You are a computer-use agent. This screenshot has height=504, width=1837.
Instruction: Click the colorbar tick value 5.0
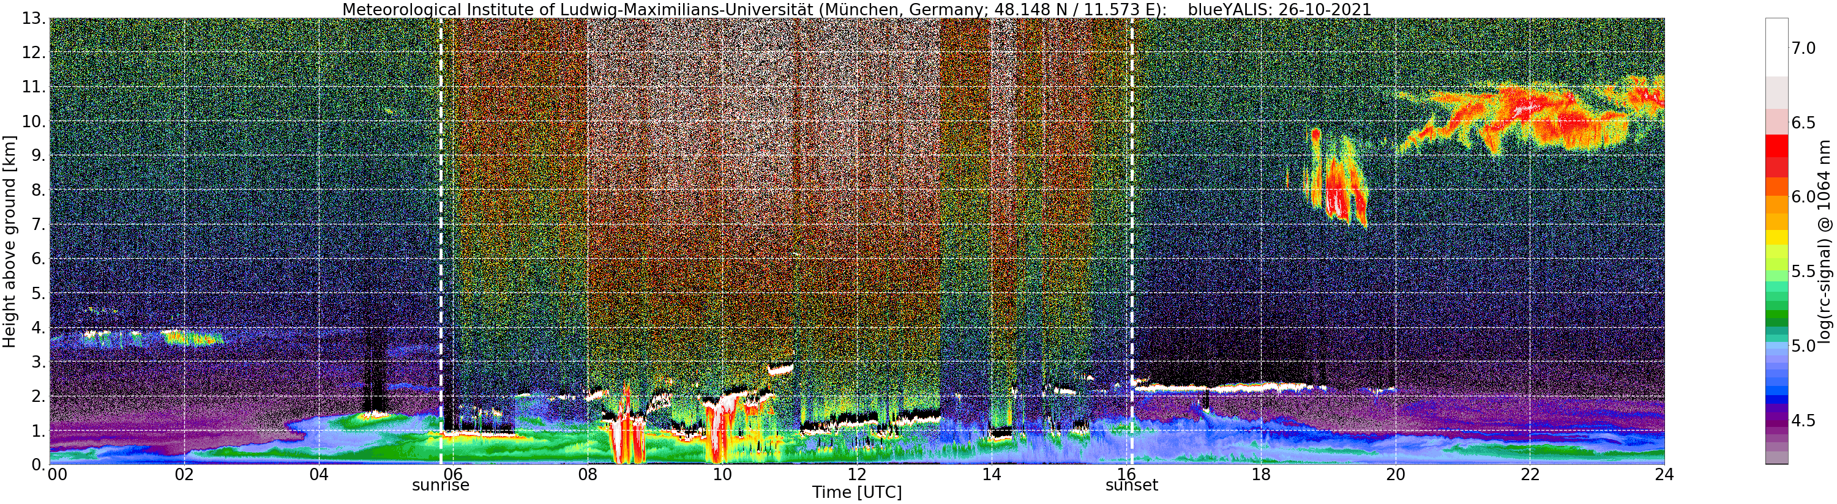(x=1802, y=346)
